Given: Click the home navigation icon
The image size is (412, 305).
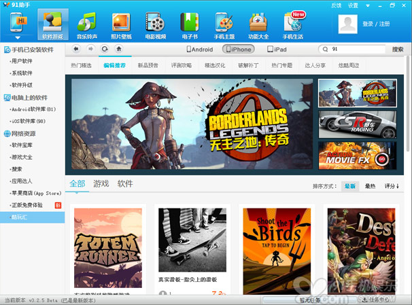Looking at the screenshot, I should (x=119, y=49).
